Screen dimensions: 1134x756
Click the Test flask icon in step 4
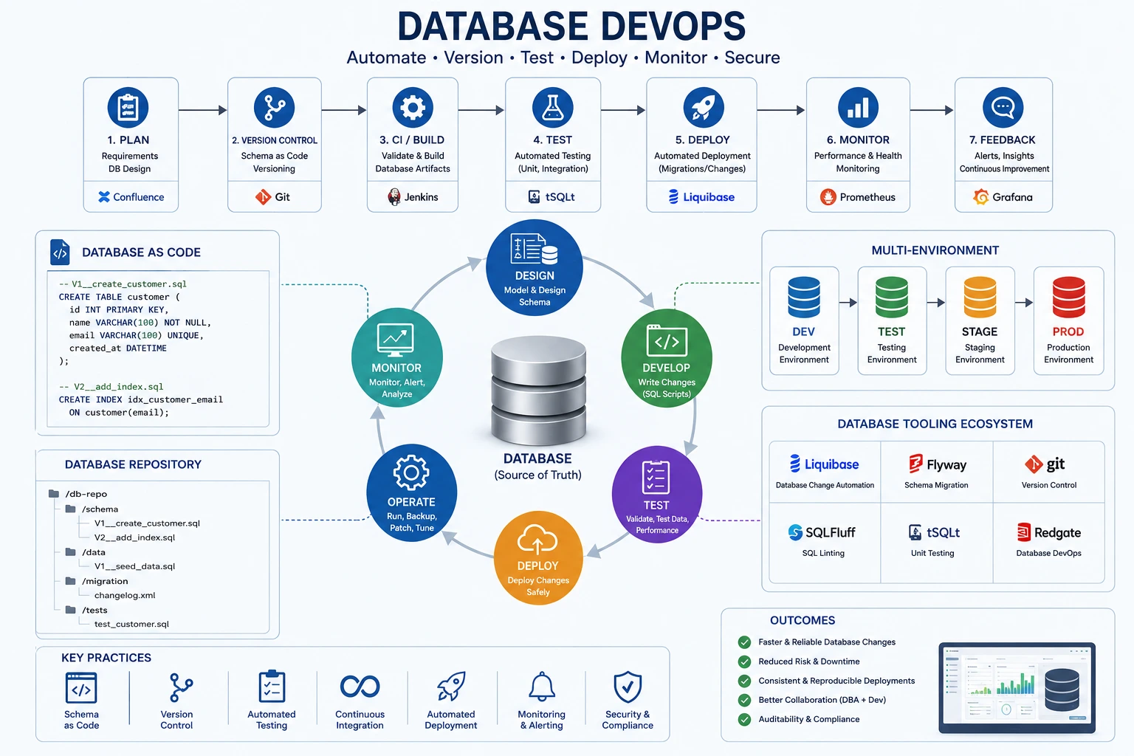[x=553, y=108]
